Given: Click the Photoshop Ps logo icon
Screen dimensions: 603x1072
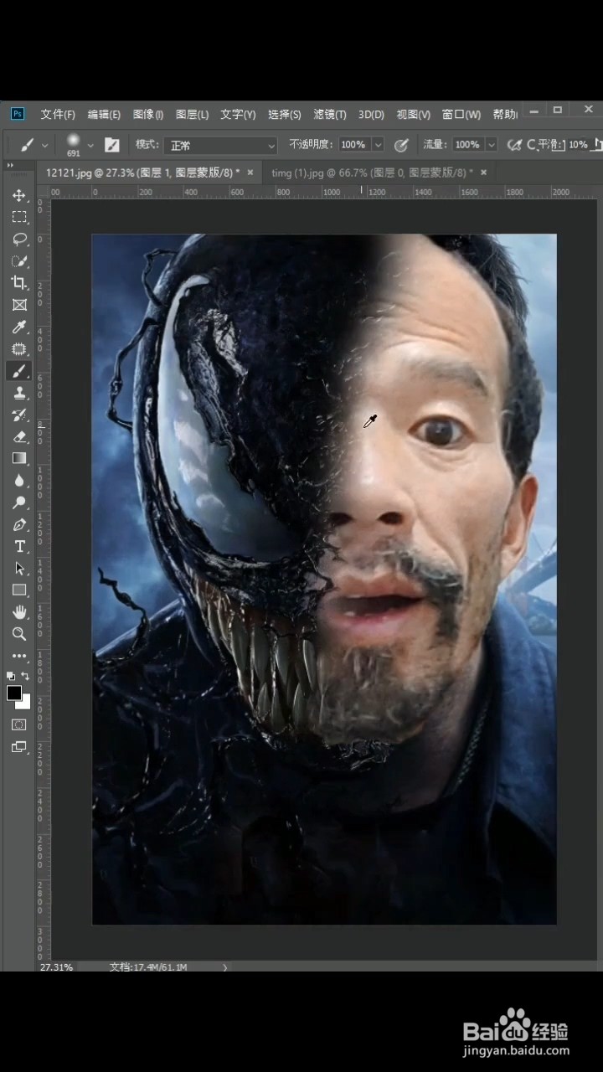Looking at the screenshot, I should [18, 113].
